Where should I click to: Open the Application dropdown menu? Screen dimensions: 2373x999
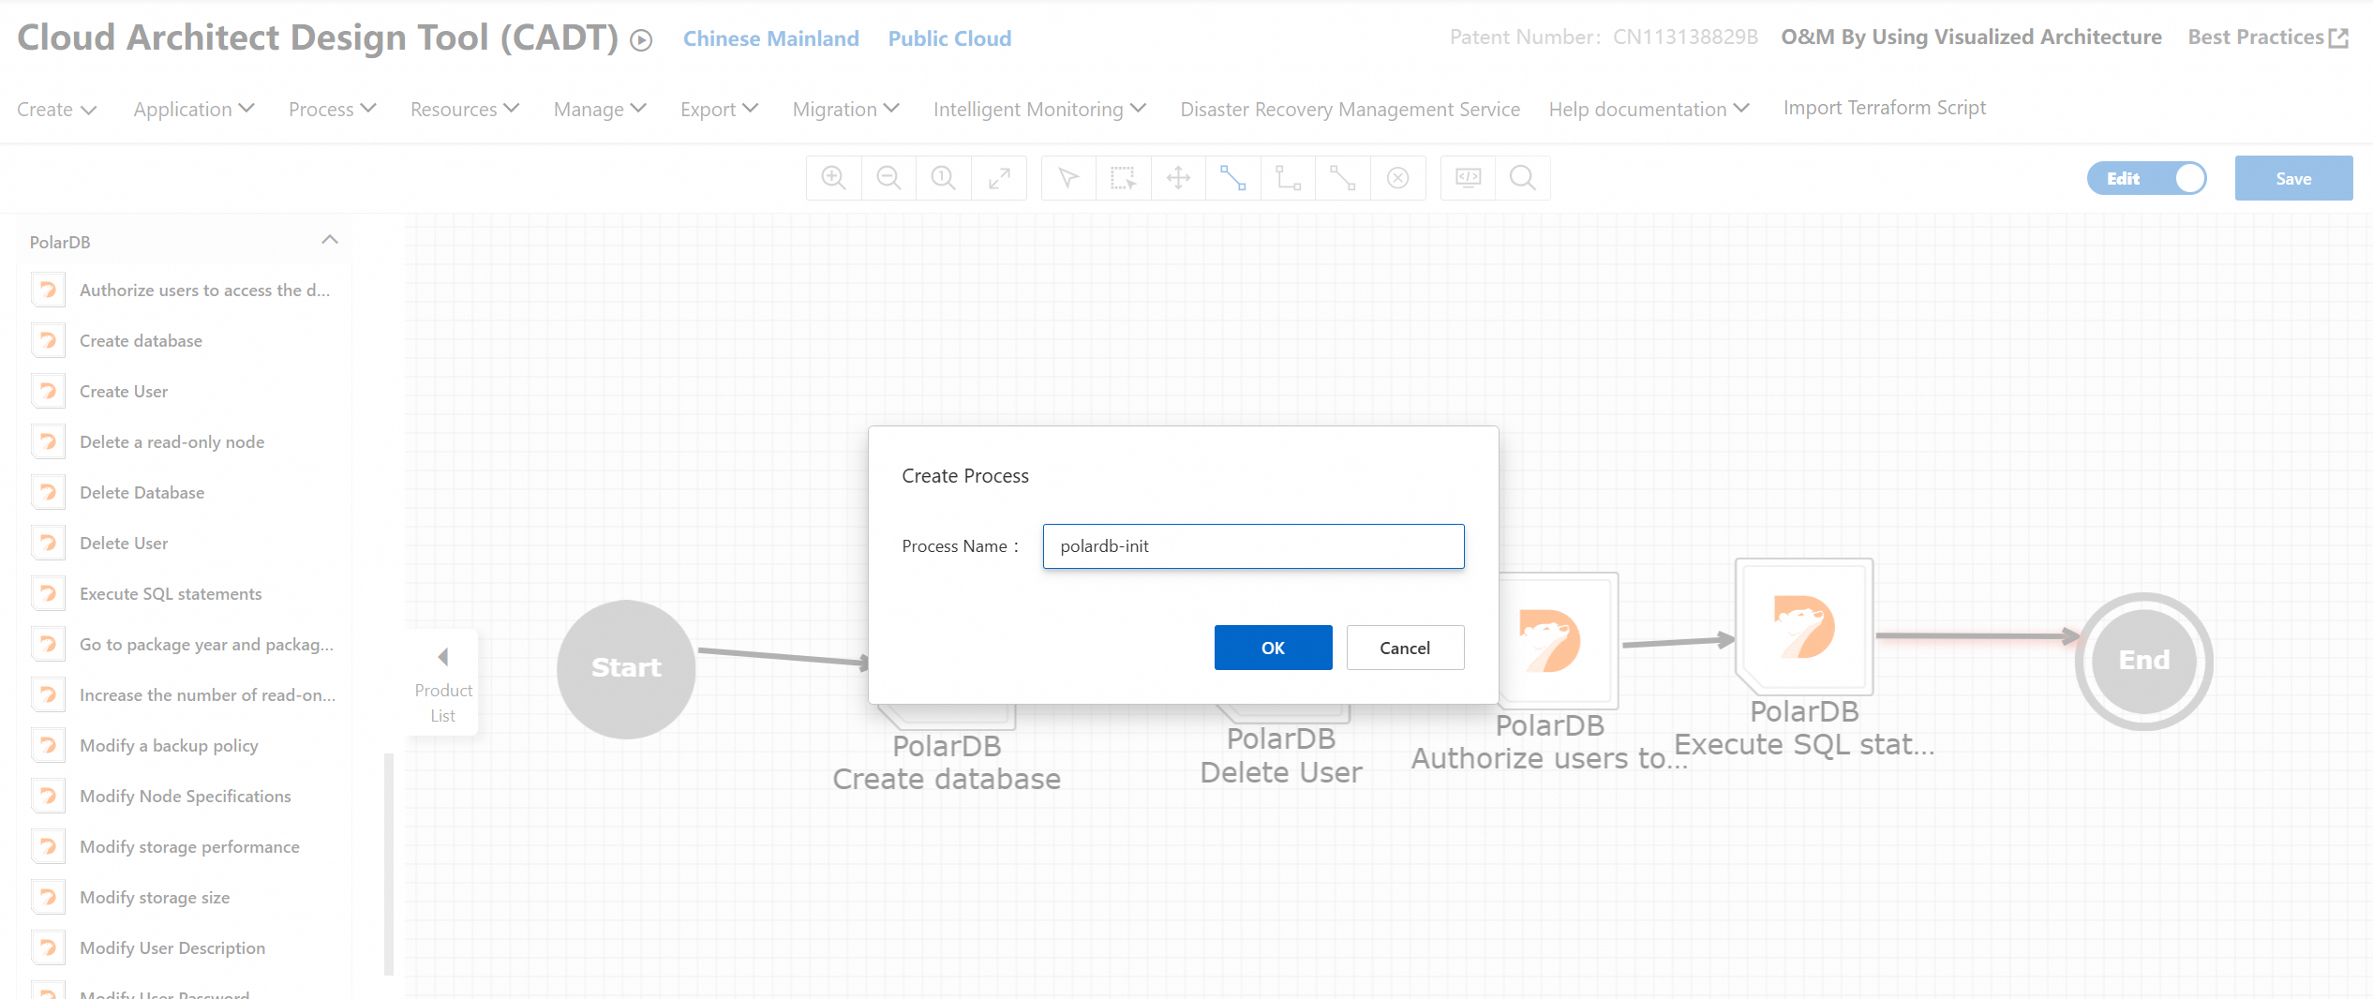click(x=194, y=110)
